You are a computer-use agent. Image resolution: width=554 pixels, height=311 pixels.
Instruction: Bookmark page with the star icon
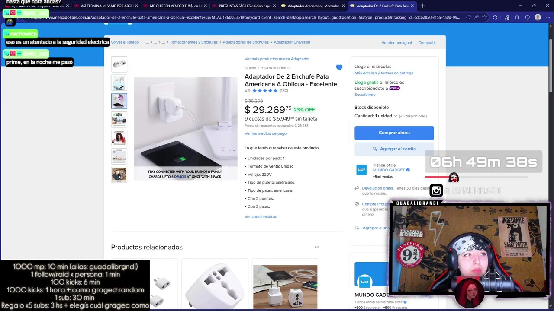(x=484, y=17)
